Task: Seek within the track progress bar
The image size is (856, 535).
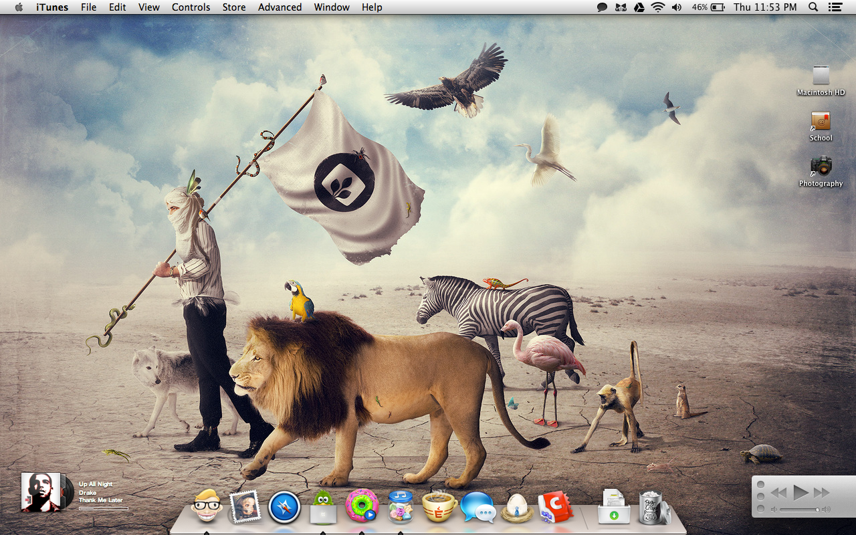Action: [x=104, y=509]
